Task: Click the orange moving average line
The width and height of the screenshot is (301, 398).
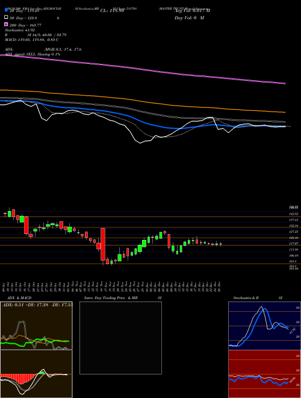Action: [x=142, y=100]
